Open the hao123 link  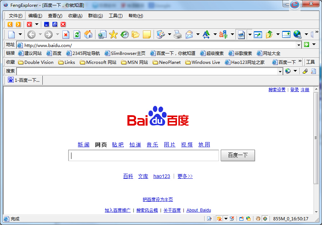(x=162, y=176)
